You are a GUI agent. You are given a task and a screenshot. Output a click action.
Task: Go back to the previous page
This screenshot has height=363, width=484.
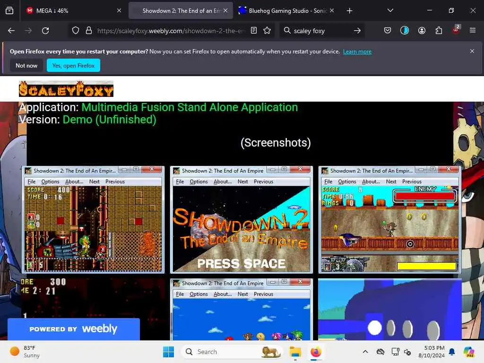[11, 31]
